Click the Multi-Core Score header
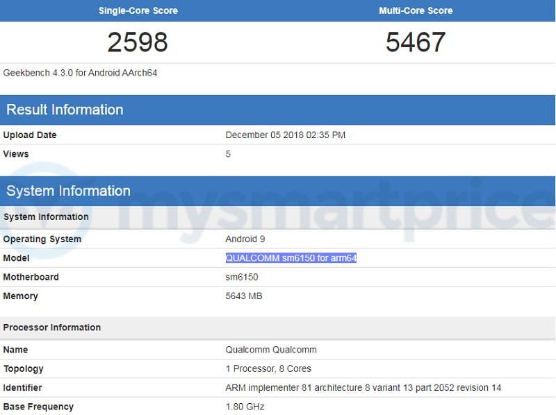The image size is (556, 415). (x=416, y=10)
